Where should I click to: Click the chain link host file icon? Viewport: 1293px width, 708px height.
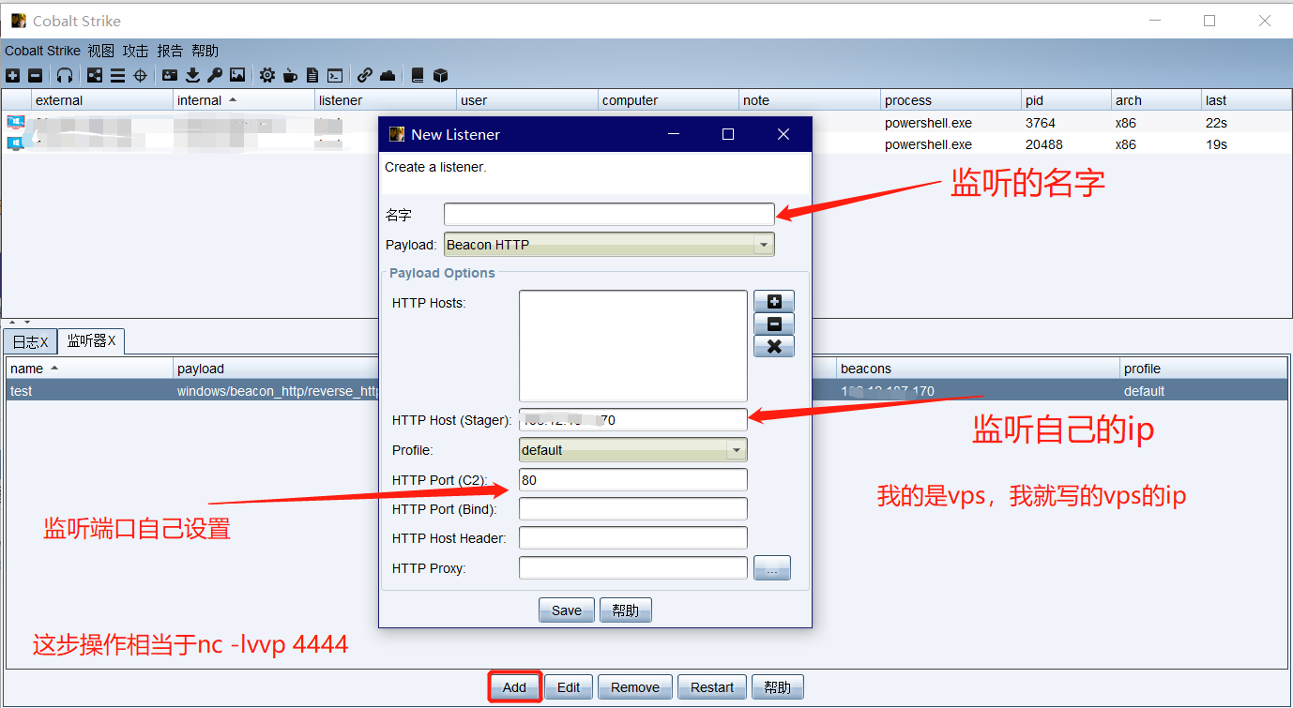[365, 75]
